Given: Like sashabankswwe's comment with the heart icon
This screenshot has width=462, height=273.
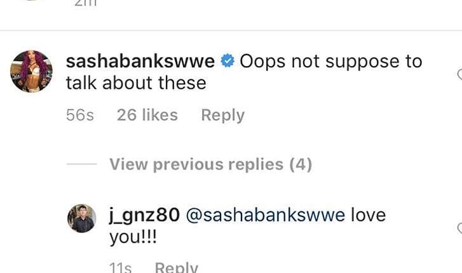Looking at the screenshot, I should point(459,74).
